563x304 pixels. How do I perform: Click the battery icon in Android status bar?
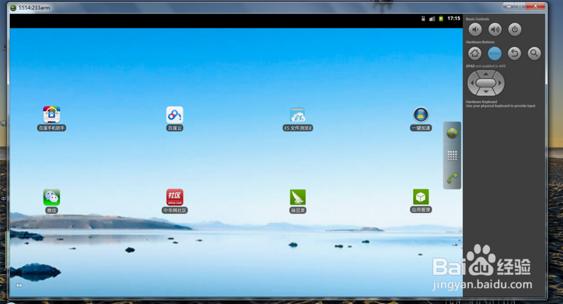(x=441, y=19)
